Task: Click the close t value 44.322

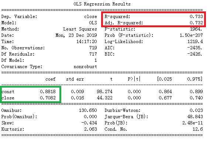Action: (104, 98)
